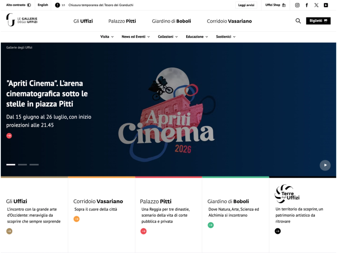Open site search with magnifier icon

[x=298, y=21]
